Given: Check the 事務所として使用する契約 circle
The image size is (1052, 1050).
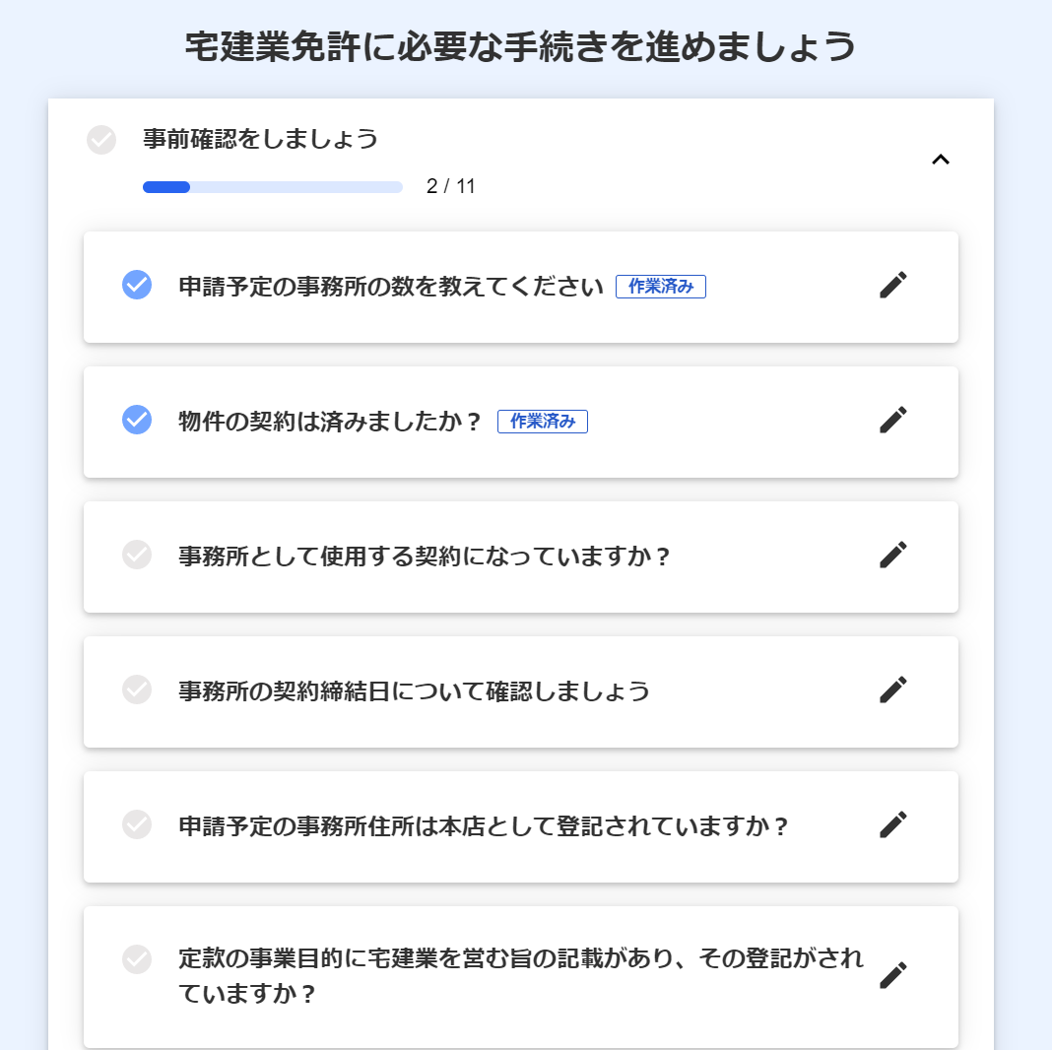Looking at the screenshot, I should [137, 556].
